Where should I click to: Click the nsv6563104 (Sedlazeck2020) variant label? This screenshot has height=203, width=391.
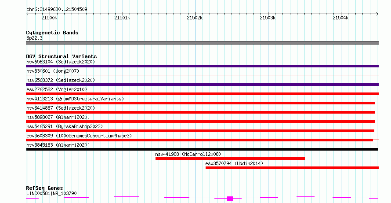tap(61, 62)
